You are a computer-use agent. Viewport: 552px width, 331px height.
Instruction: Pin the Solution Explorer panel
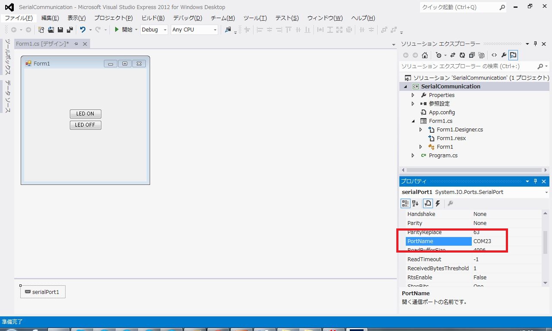click(536, 44)
